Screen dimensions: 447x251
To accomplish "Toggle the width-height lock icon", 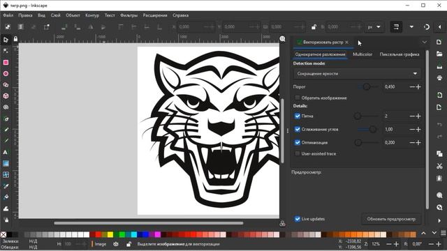I will pos(314,26).
